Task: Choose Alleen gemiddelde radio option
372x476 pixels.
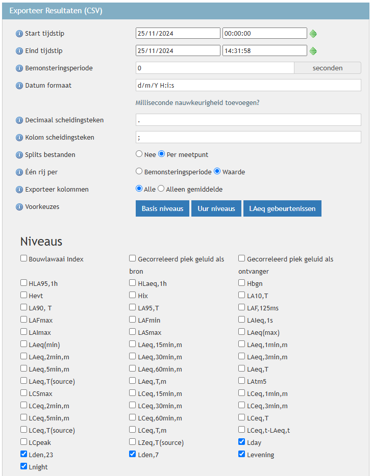Action: click(161, 189)
